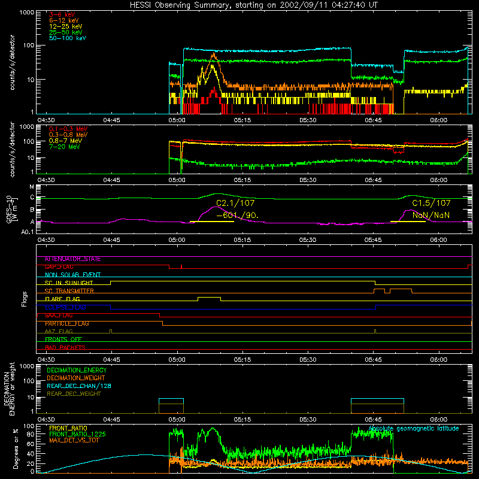Click the NaN/NaN flare position annotation

[431, 216]
